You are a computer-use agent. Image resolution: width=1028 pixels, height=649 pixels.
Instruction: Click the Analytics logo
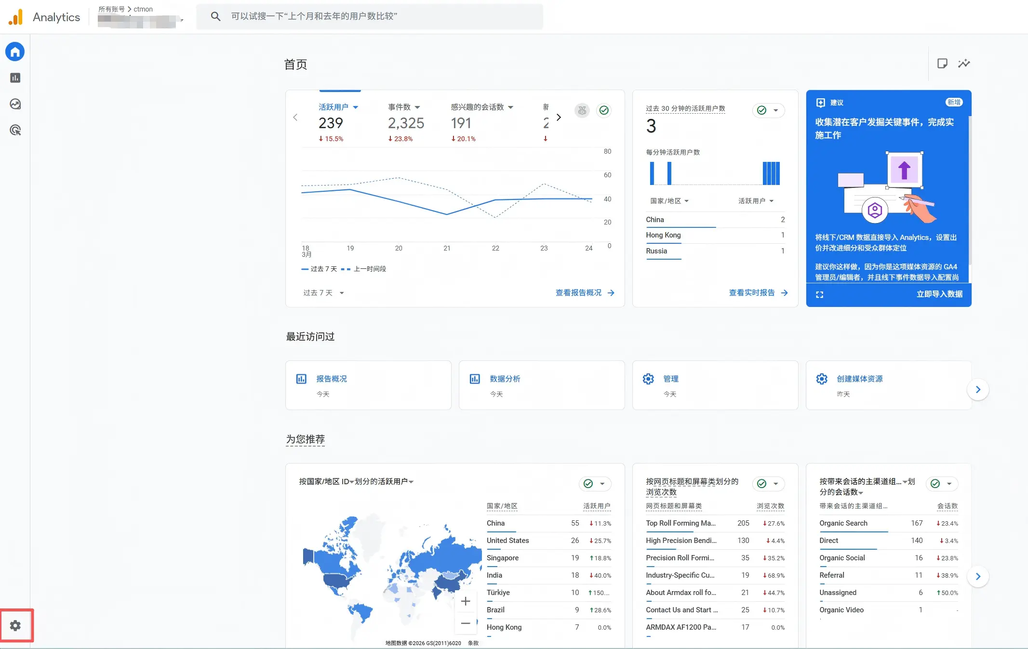[16, 17]
